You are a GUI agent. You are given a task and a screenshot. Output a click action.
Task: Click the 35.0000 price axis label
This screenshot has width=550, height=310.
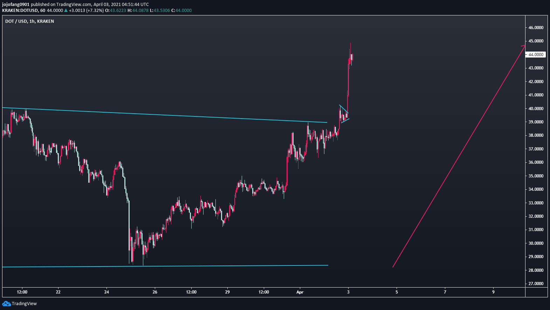(x=536, y=176)
